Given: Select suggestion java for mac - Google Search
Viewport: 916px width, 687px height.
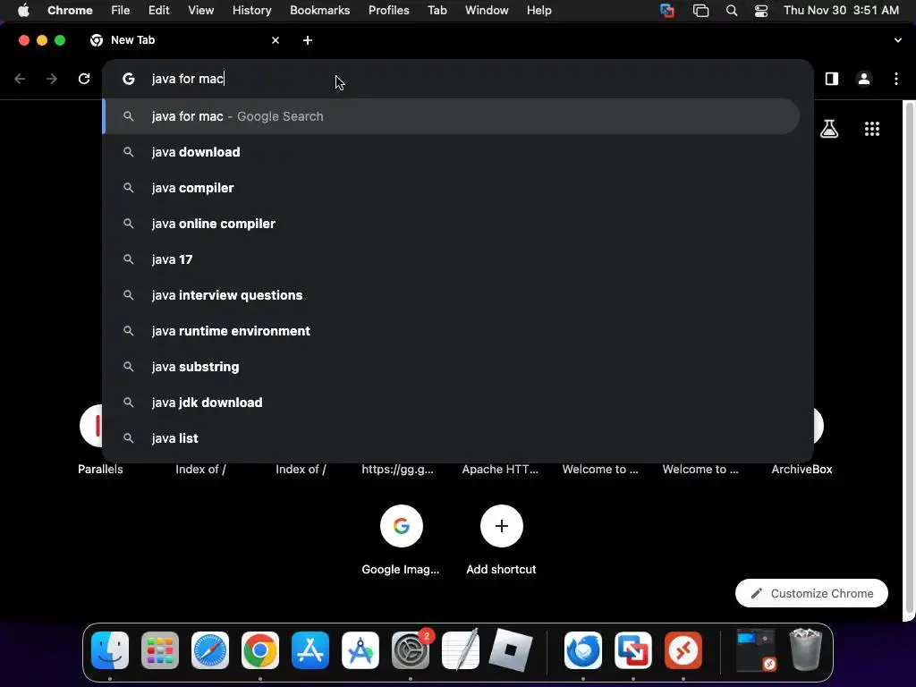Looking at the screenshot, I should (451, 116).
